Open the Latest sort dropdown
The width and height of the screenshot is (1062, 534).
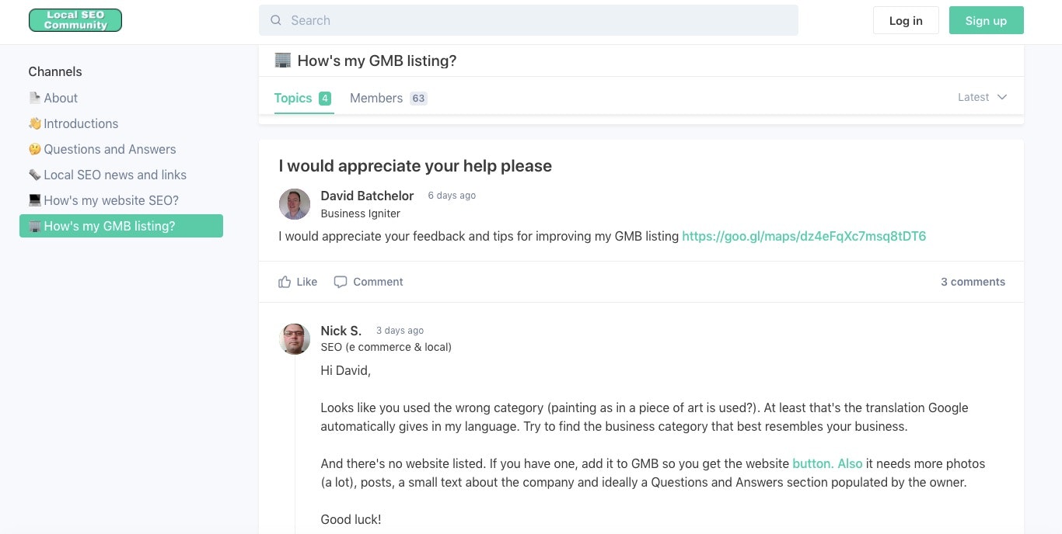(x=973, y=97)
